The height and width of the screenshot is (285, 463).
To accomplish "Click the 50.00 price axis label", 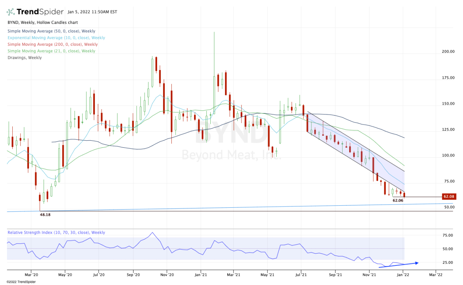I will tap(450, 207).
